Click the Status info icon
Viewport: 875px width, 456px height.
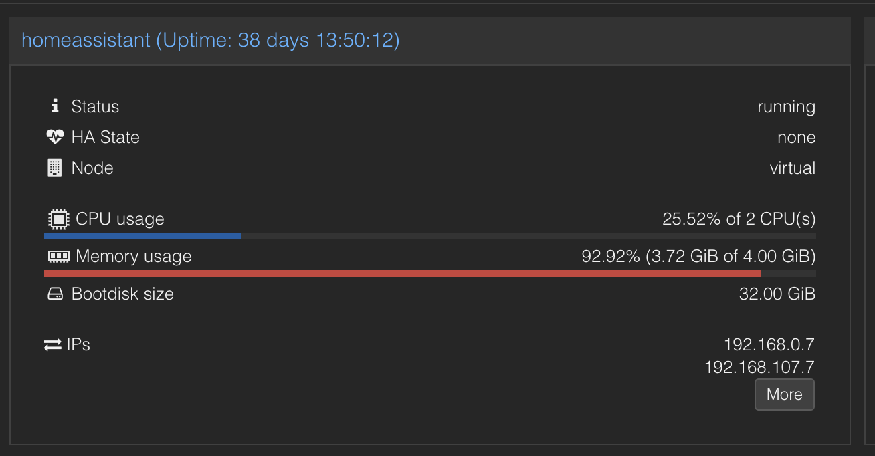click(55, 106)
